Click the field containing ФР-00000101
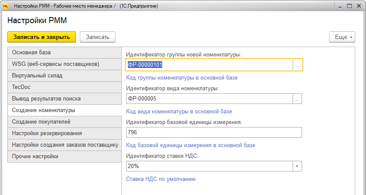 209,65
